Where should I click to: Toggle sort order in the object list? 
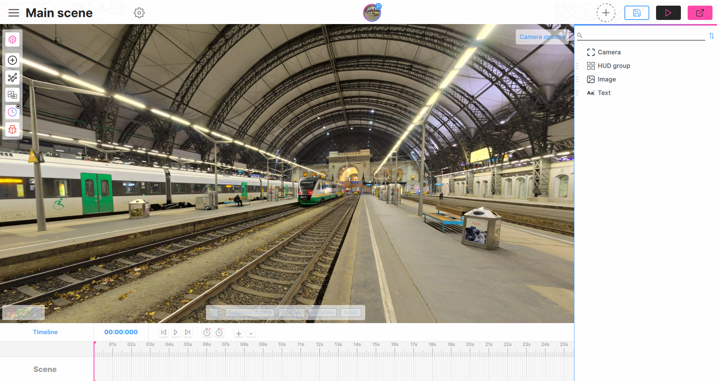[711, 36]
